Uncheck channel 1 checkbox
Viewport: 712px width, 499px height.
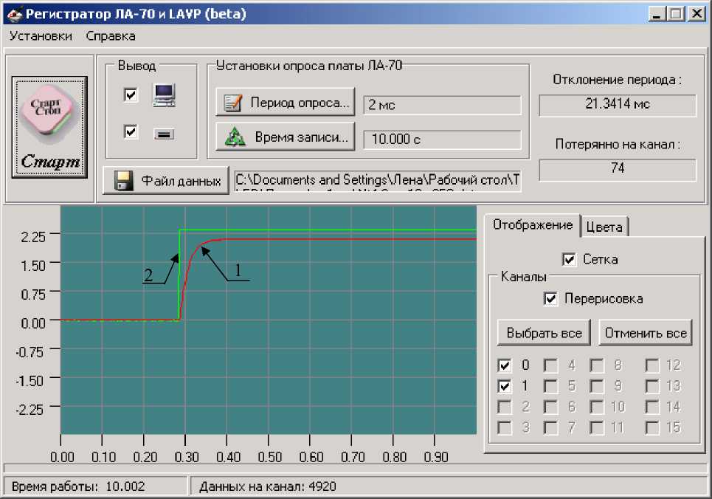504,386
